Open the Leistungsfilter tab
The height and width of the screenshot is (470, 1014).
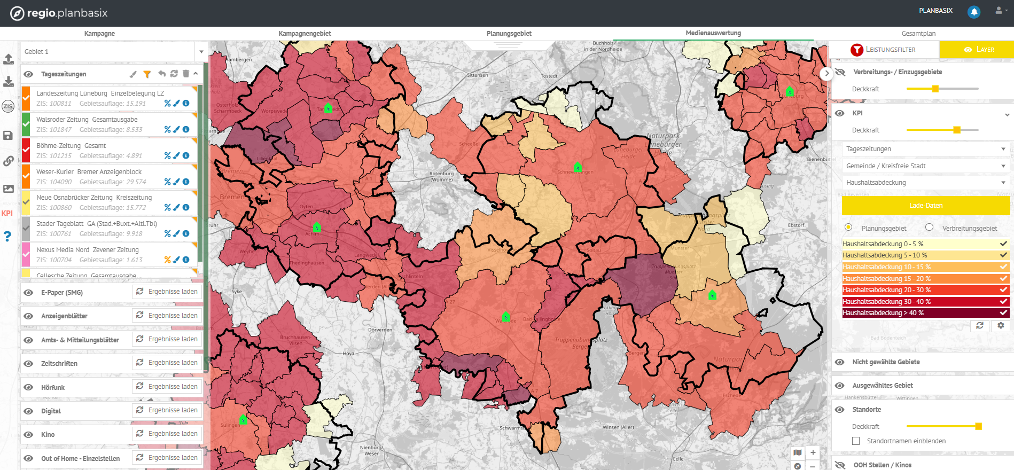(884, 50)
